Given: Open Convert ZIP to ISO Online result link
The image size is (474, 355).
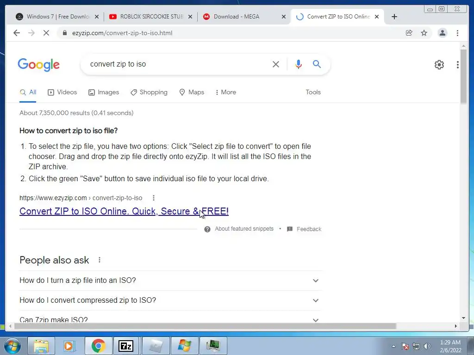Looking at the screenshot, I should (x=124, y=211).
